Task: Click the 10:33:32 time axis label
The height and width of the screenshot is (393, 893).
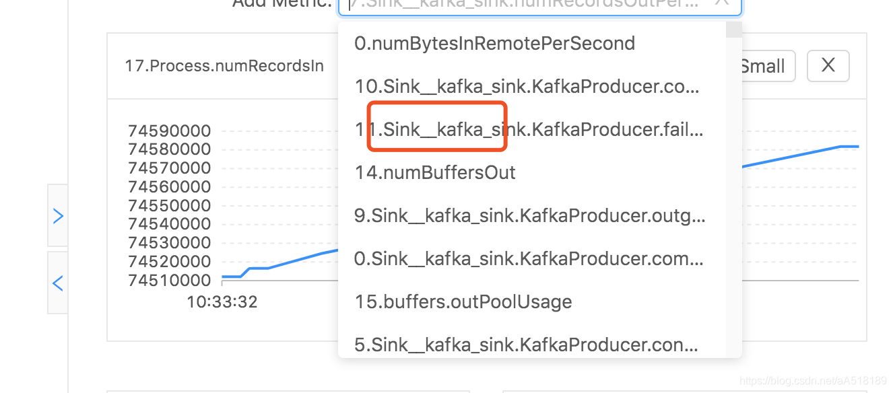Action: pos(222,302)
